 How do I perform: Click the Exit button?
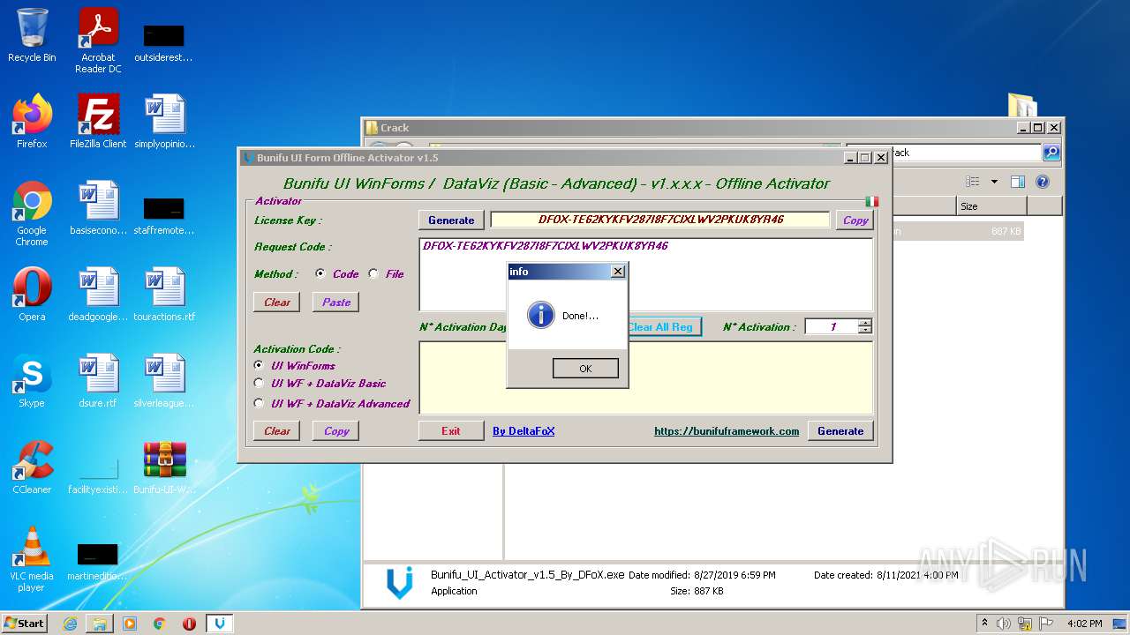[x=451, y=430]
